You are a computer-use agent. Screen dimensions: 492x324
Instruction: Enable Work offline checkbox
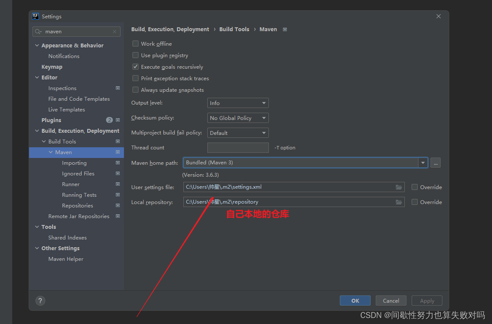click(x=135, y=44)
